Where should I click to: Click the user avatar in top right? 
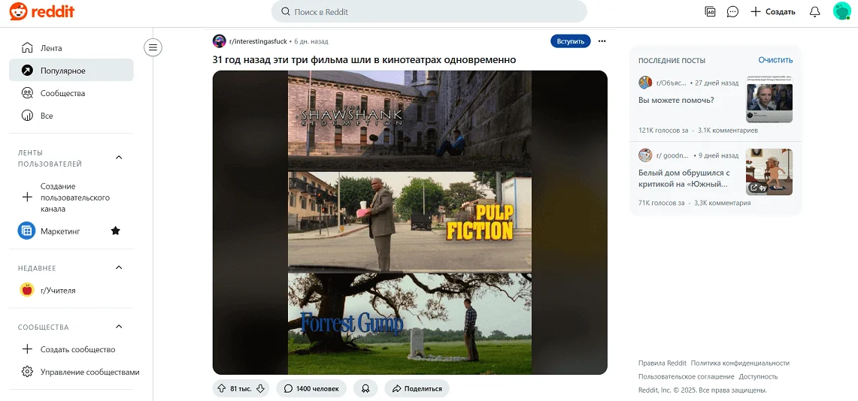tap(841, 12)
